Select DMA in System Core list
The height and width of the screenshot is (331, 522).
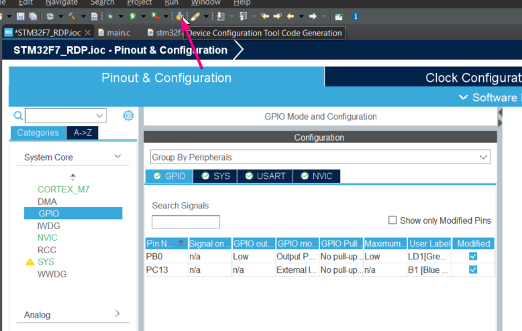[x=47, y=202]
